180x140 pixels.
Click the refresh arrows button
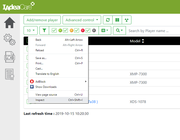(108, 20)
